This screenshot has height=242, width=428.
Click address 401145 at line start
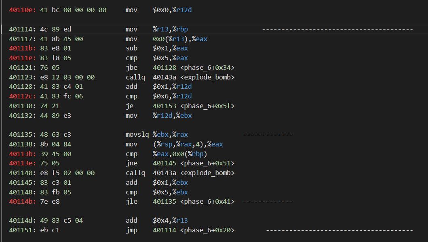click(23, 183)
